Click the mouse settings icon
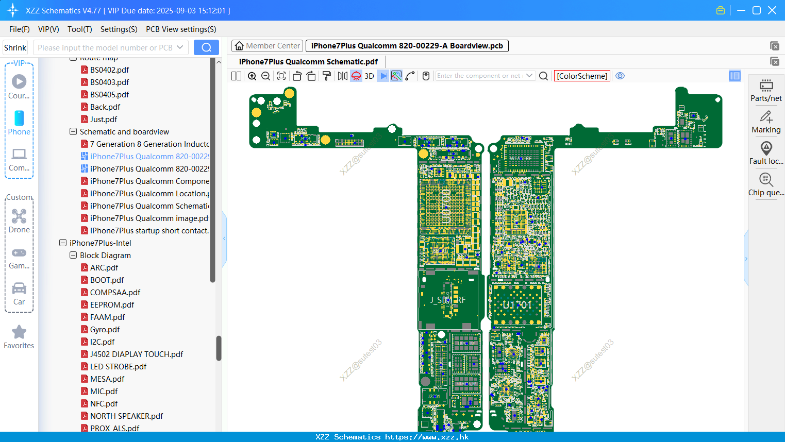The image size is (785, 442). 426,76
